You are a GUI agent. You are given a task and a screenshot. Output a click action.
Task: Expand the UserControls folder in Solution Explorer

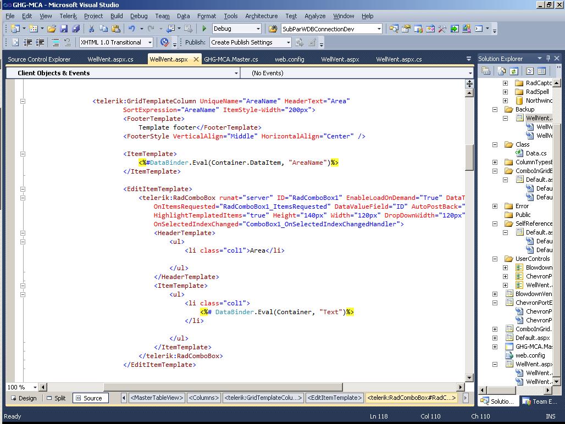point(495,259)
